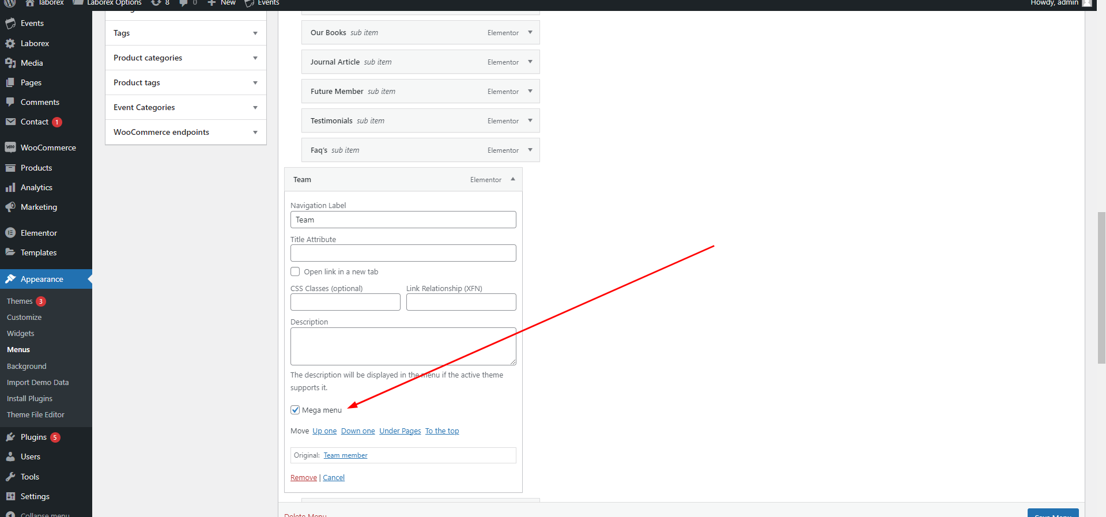Image resolution: width=1106 pixels, height=517 pixels.
Task: Click the Appearance paintbrush icon
Action: [x=10, y=279]
